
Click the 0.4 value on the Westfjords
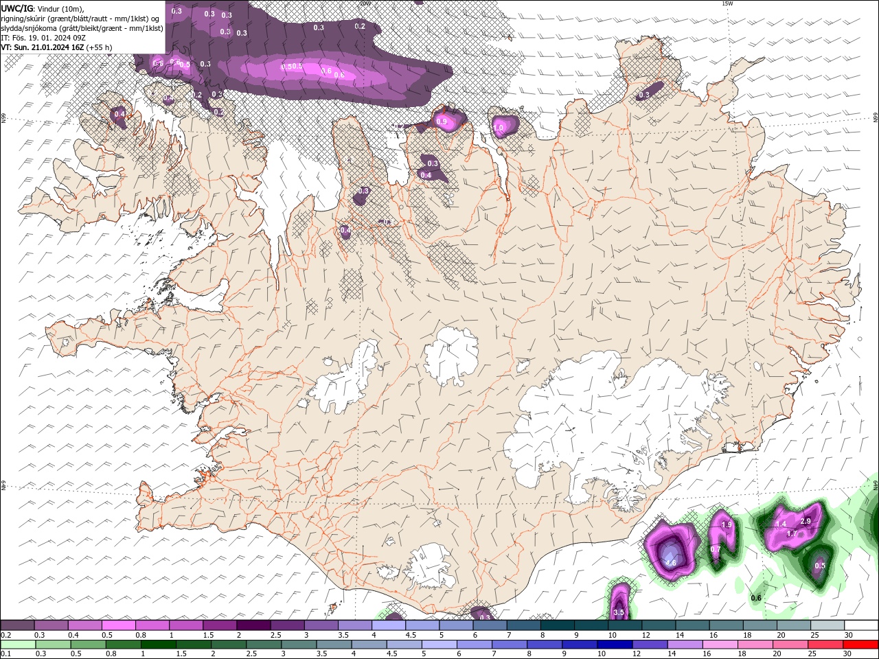click(x=119, y=114)
